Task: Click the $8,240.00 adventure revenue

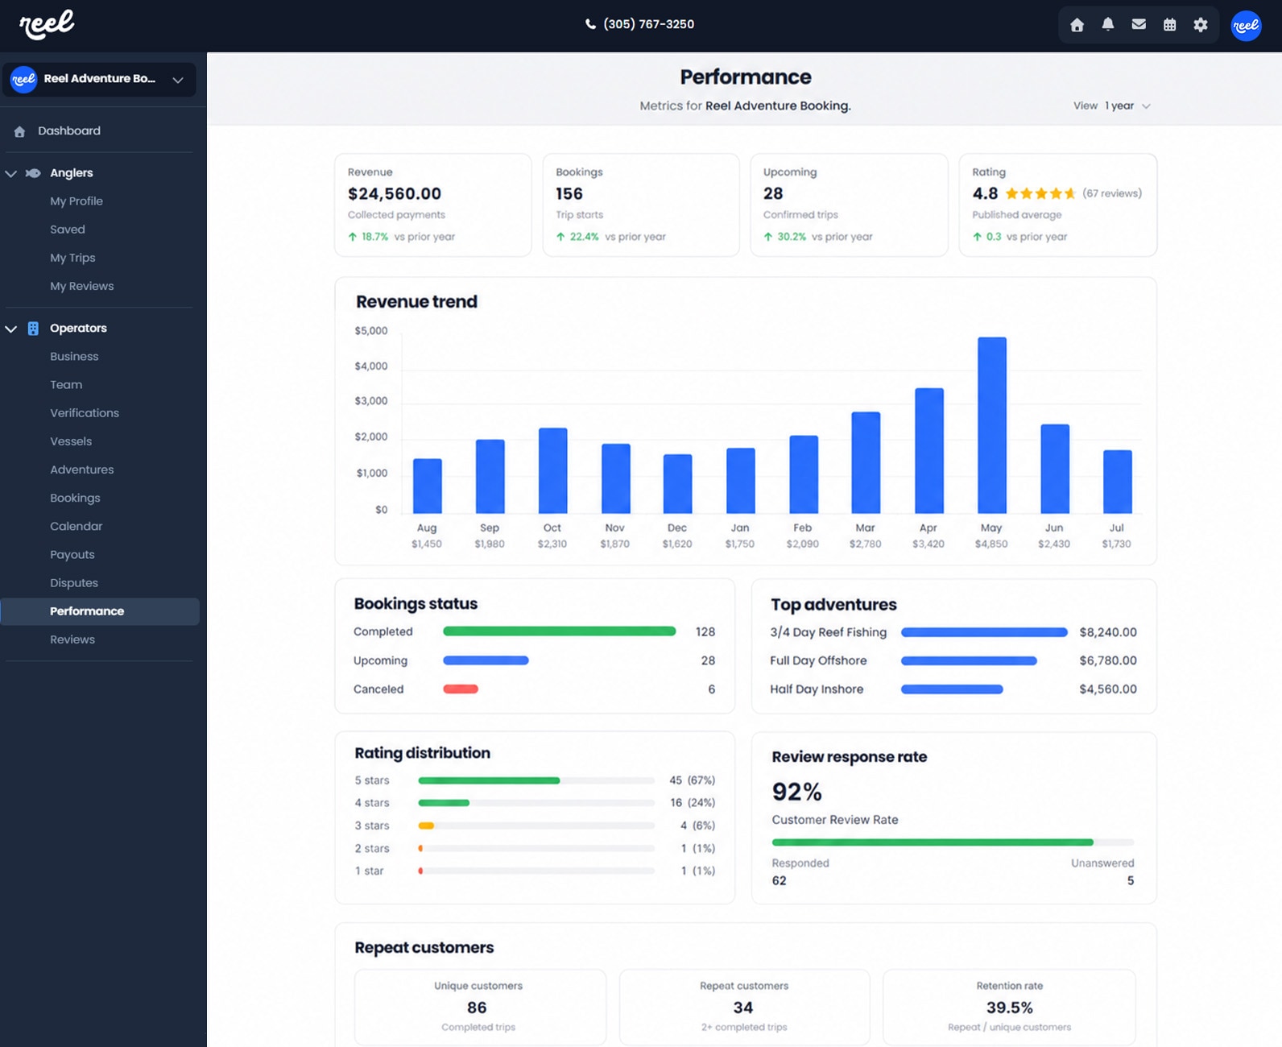Action: 1108,632
